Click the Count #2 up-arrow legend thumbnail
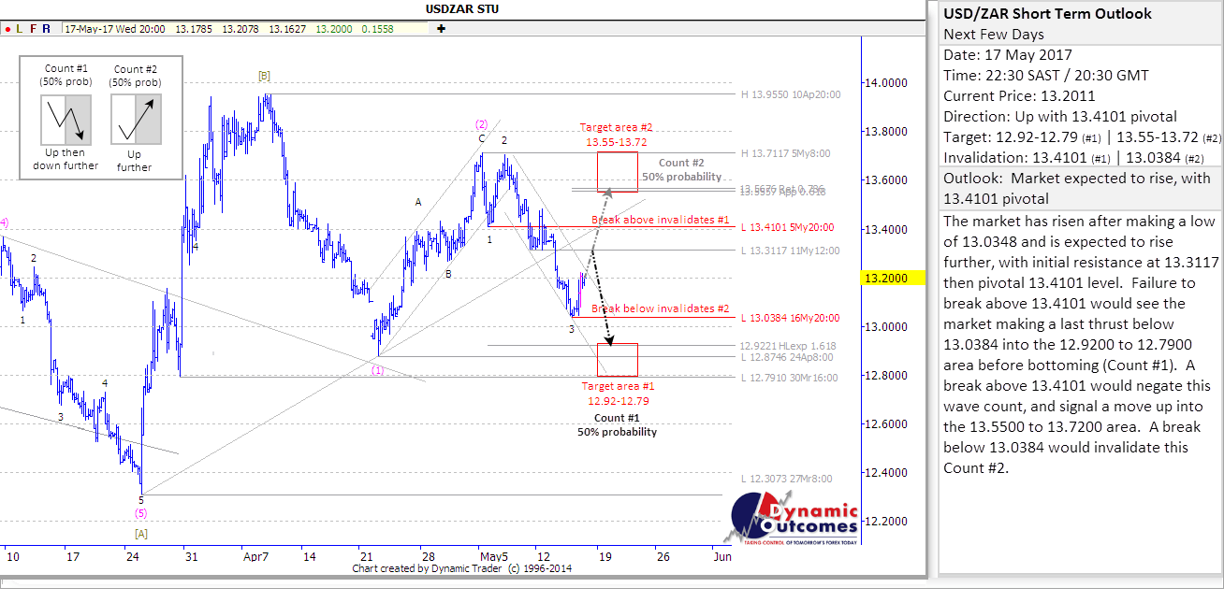The width and height of the screenshot is (1224, 602). tap(134, 118)
